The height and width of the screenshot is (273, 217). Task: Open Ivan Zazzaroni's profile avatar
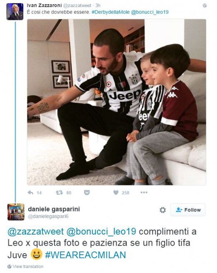(x=15, y=12)
